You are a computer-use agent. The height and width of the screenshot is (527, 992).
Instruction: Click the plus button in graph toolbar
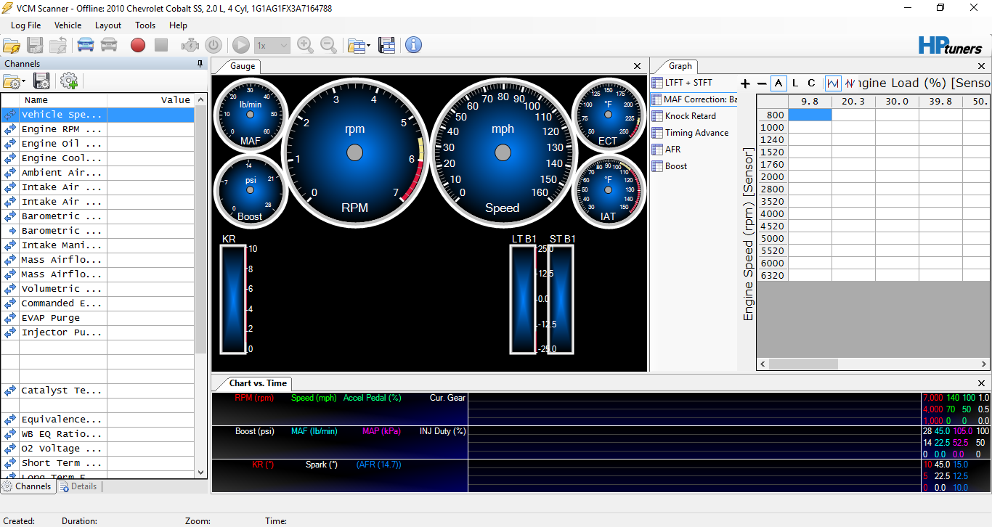coord(744,83)
